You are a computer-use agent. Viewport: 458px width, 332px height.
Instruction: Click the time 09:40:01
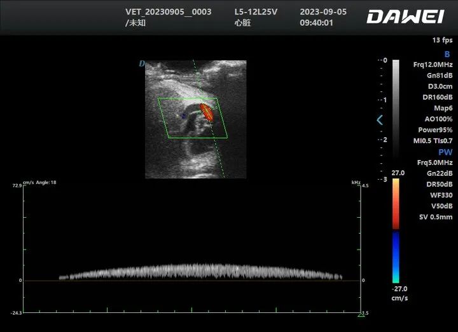tap(316, 22)
